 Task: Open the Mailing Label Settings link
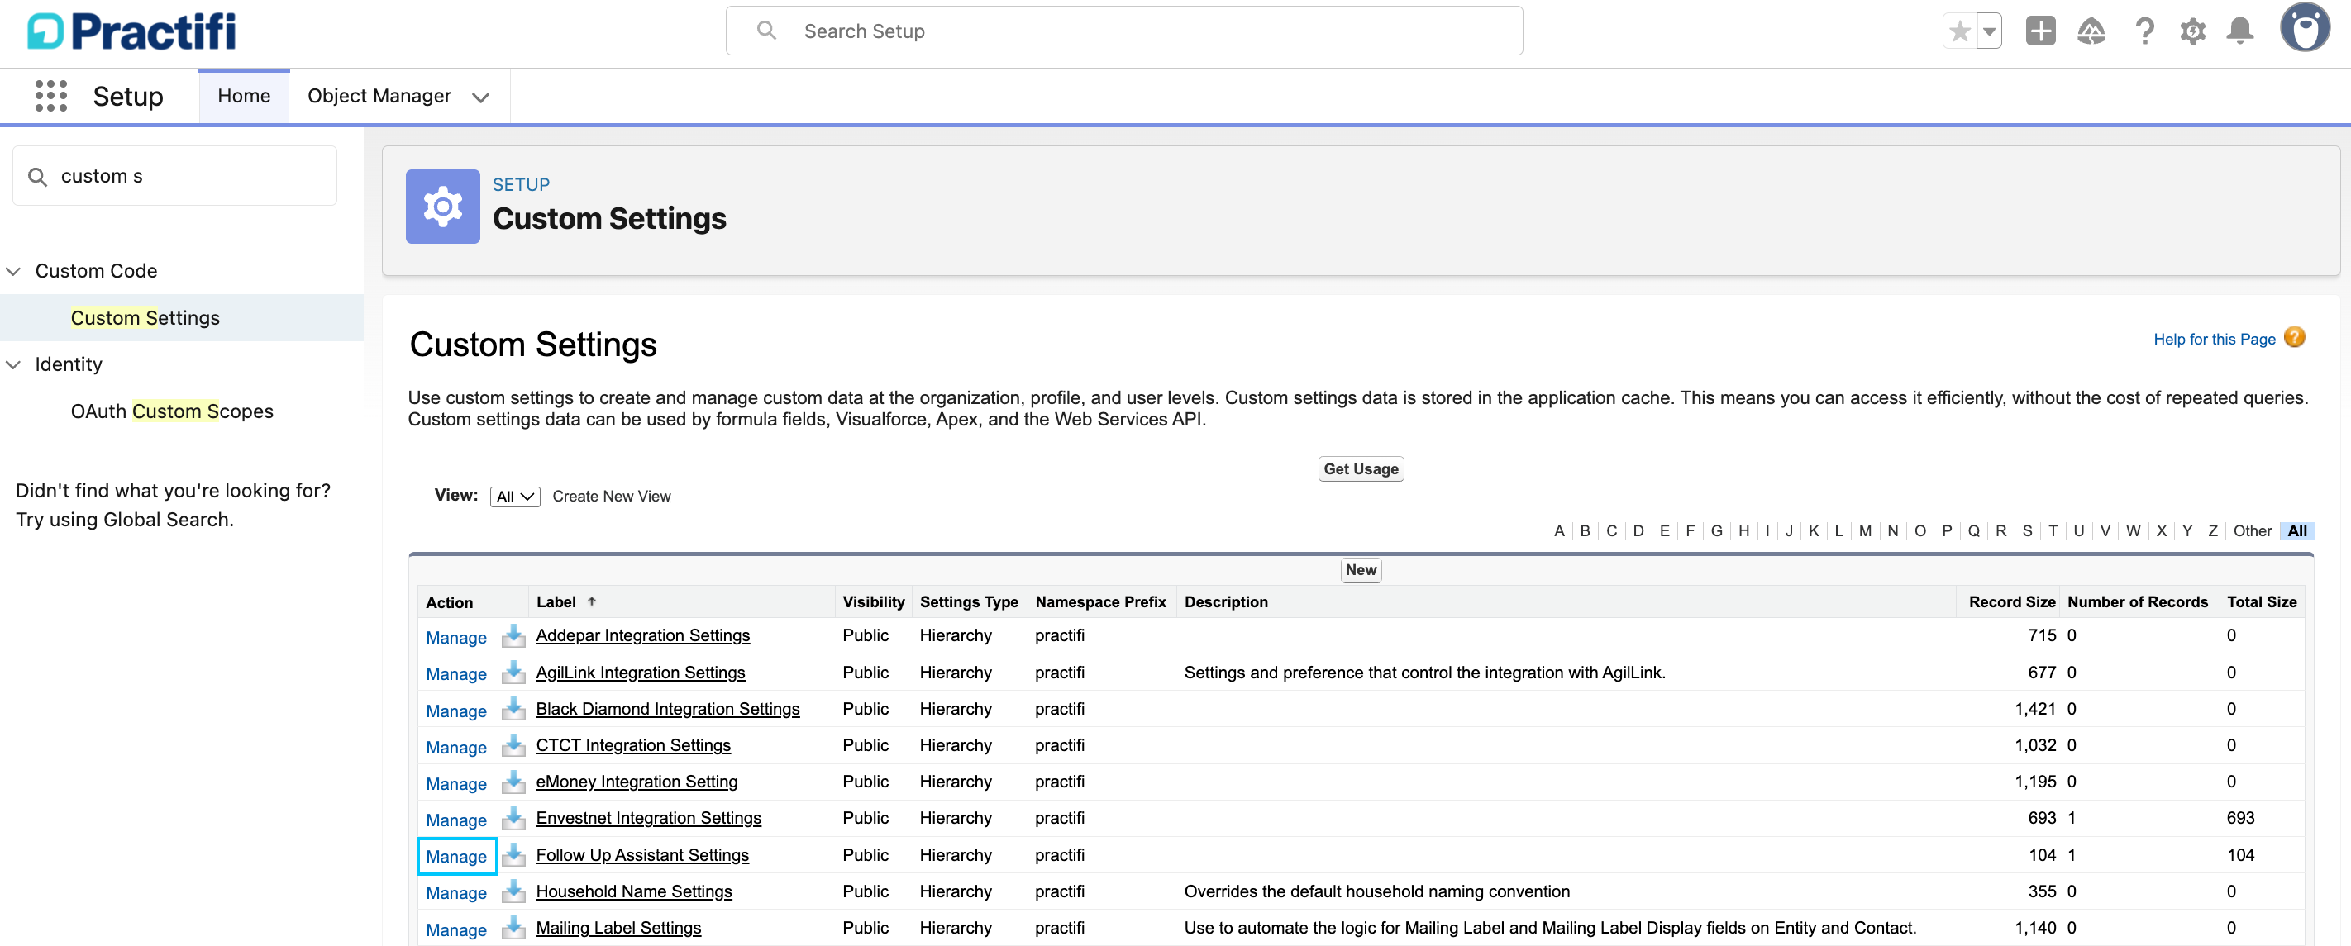coord(618,928)
